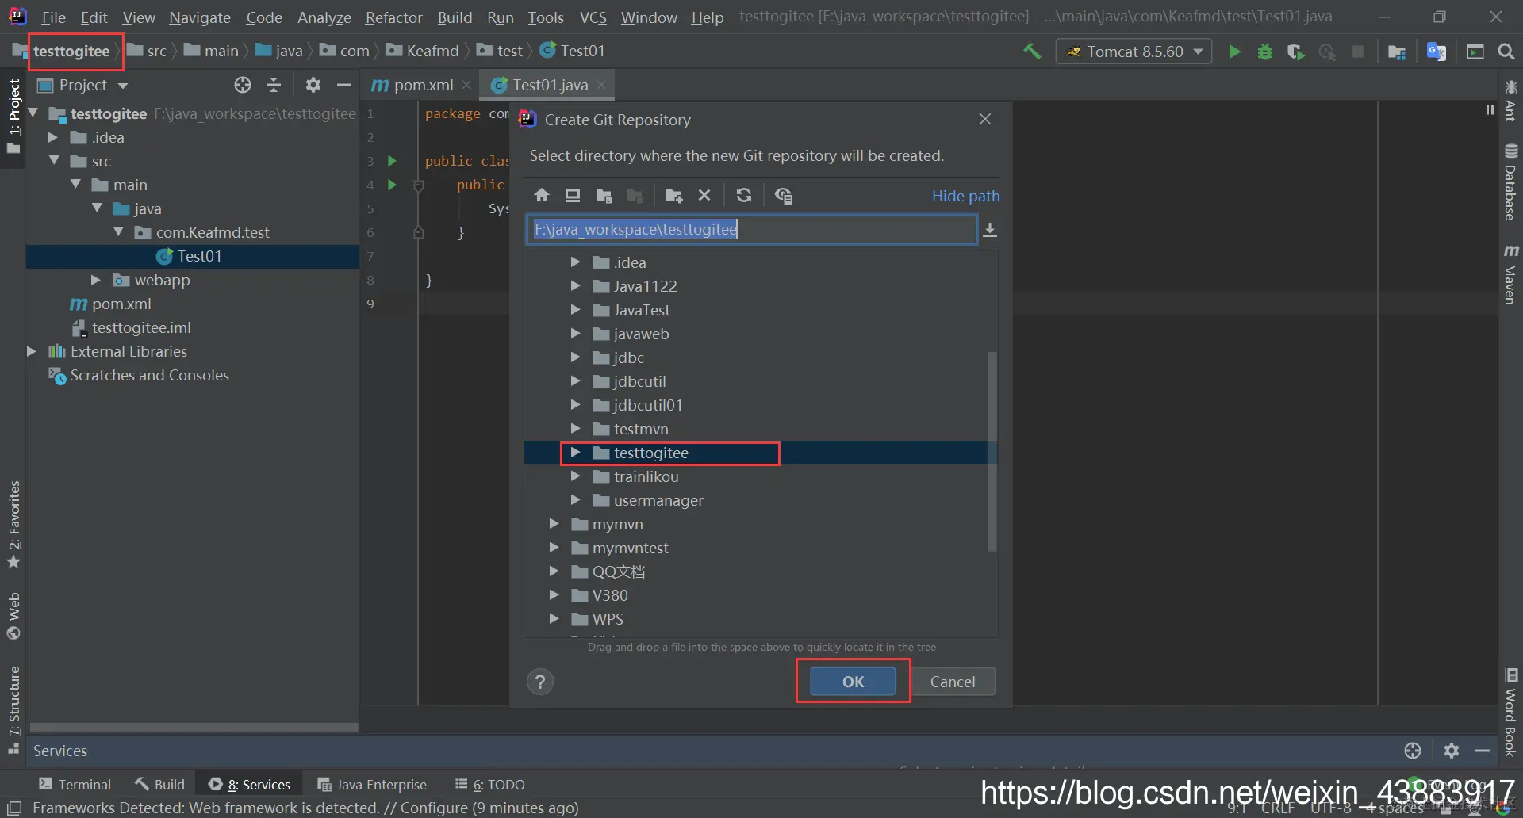Viewport: 1523px width, 818px height.
Task: Confirm with the OK button
Action: [x=853, y=682]
